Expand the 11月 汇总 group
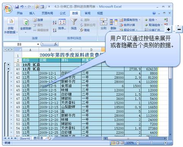The image size is (183, 147). tap(8, 69)
